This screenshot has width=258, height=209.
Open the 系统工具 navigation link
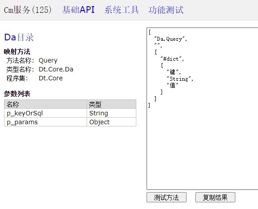point(121,10)
